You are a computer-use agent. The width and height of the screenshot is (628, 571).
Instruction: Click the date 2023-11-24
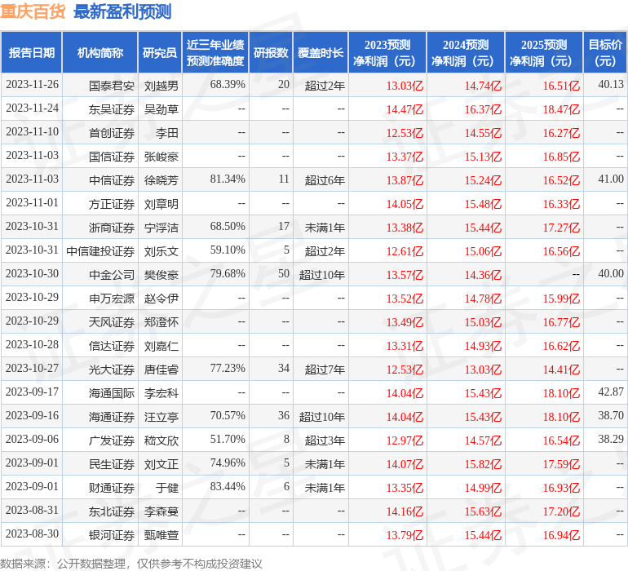coord(32,108)
